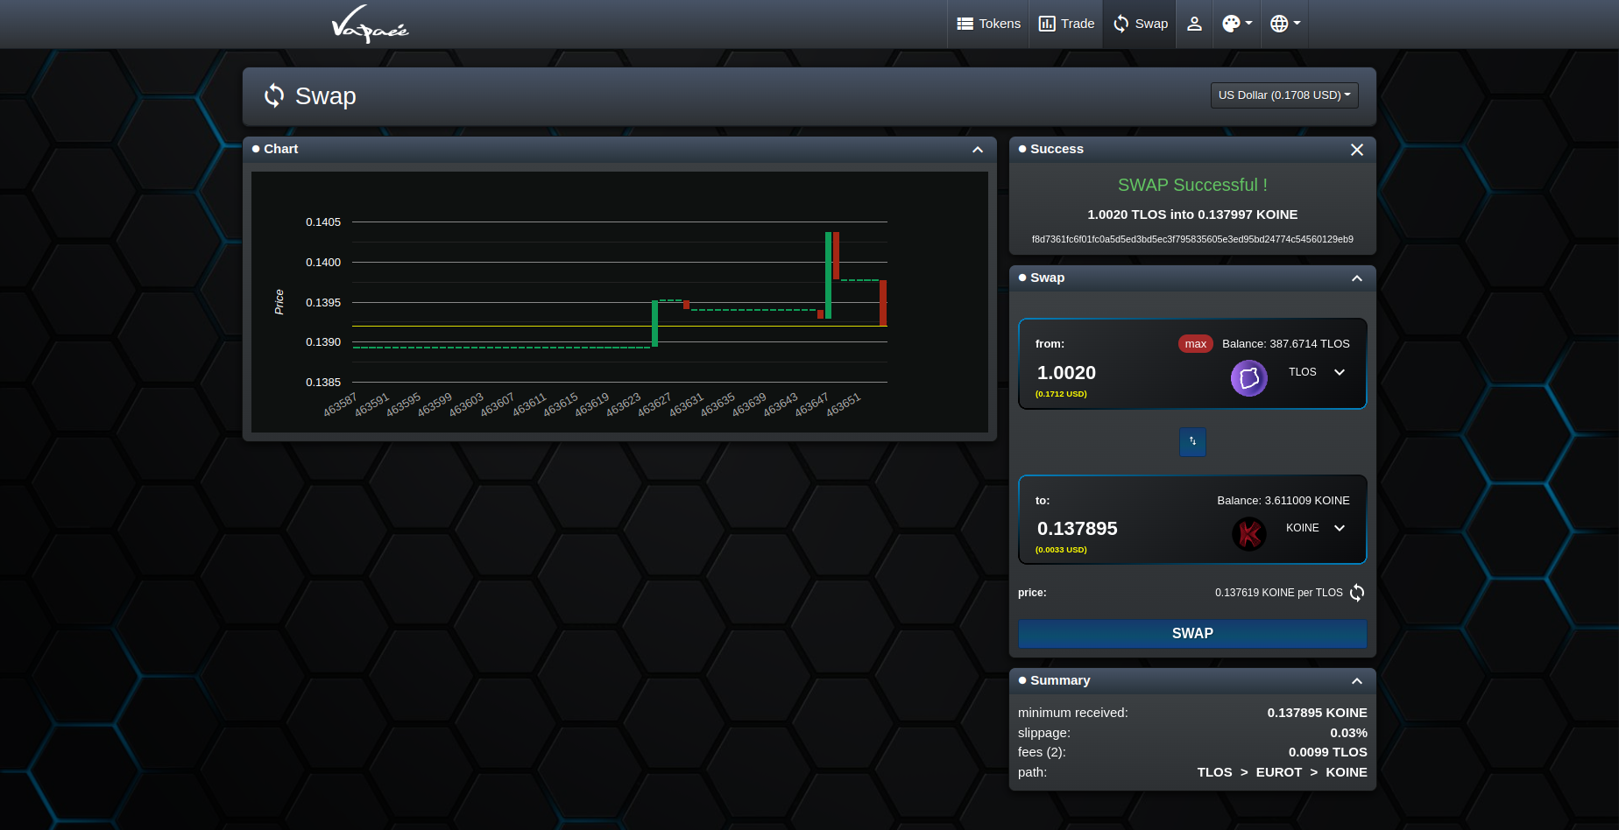1619x830 pixels.
Task: Open the user account icon
Action: [x=1194, y=24]
